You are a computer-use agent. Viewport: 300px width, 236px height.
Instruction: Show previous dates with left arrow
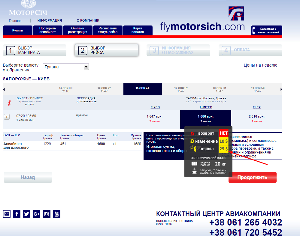[4, 89]
